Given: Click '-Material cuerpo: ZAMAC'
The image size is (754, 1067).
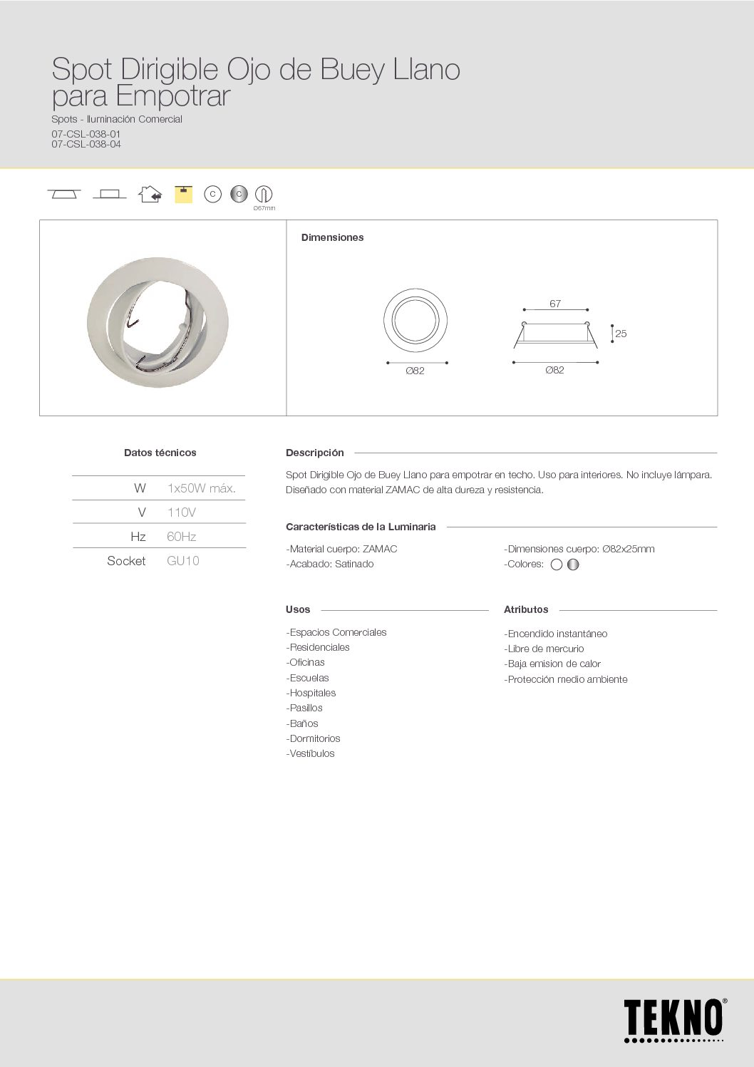Looking at the screenshot, I should pyautogui.click(x=341, y=549).
